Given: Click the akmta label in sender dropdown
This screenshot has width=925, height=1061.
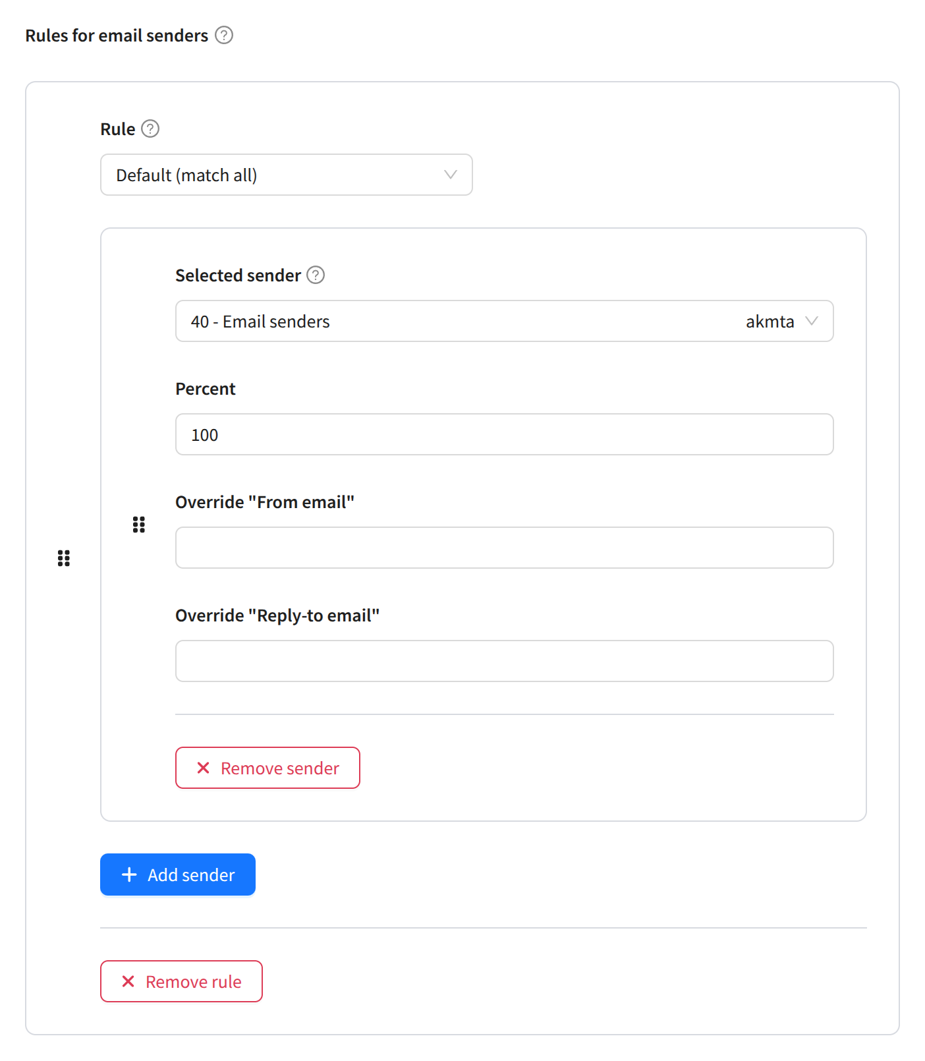Looking at the screenshot, I should (770, 322).
